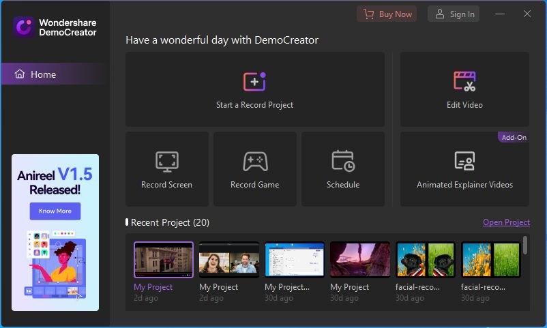This screenshot has width=547, height=328.
Task: Click the My Project... truncated name
Action: coord(286,287)
